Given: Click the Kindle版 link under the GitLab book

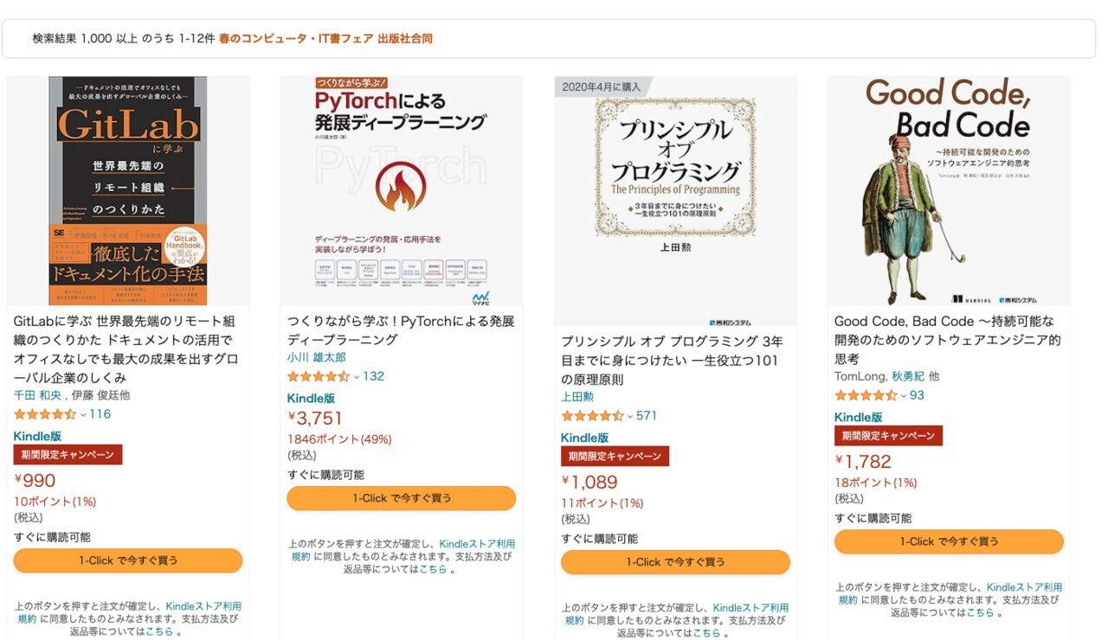Looking at the screenshot, I should point(33,435).
